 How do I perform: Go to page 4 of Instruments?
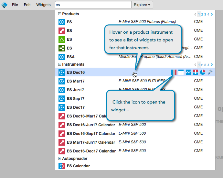point(208,65)
